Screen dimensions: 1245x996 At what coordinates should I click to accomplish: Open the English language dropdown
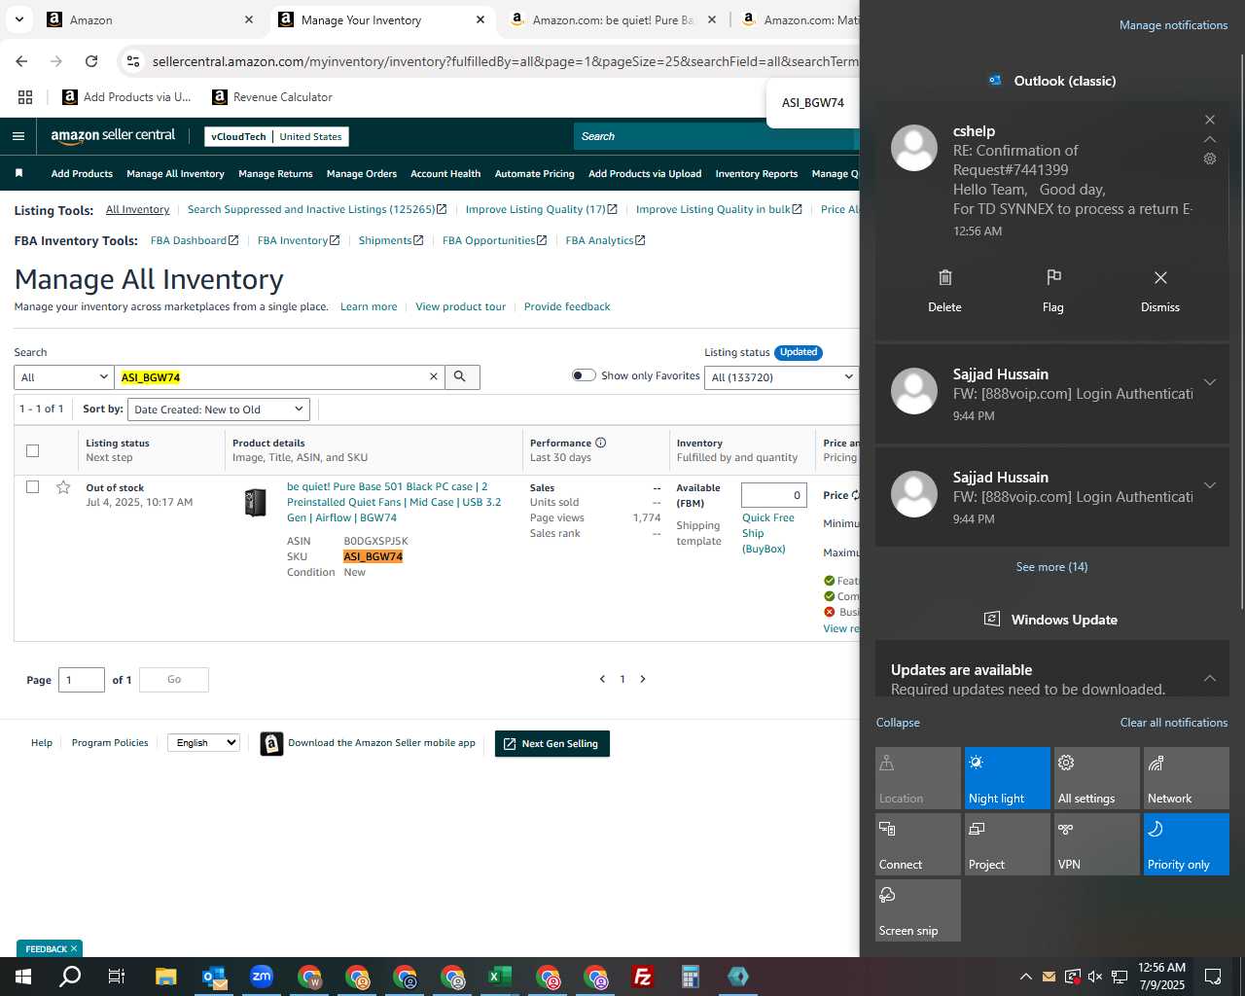pyautogui.click(x=203, y=742)
